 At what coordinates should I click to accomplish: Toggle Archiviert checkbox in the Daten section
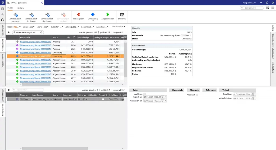[145, 94]
